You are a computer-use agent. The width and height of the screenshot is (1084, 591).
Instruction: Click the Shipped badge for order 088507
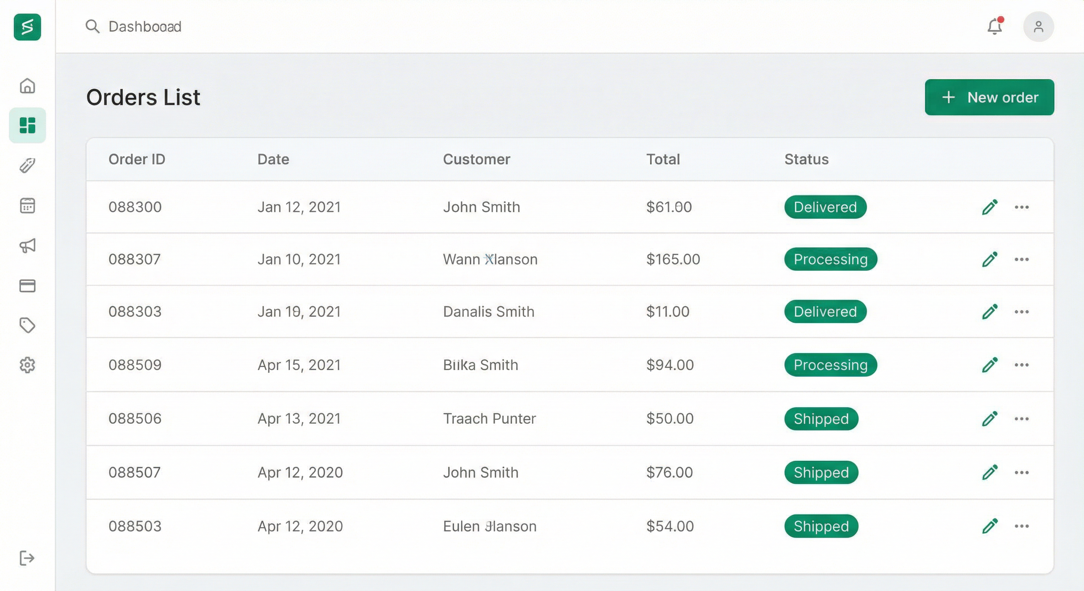(x=821, y=472)
